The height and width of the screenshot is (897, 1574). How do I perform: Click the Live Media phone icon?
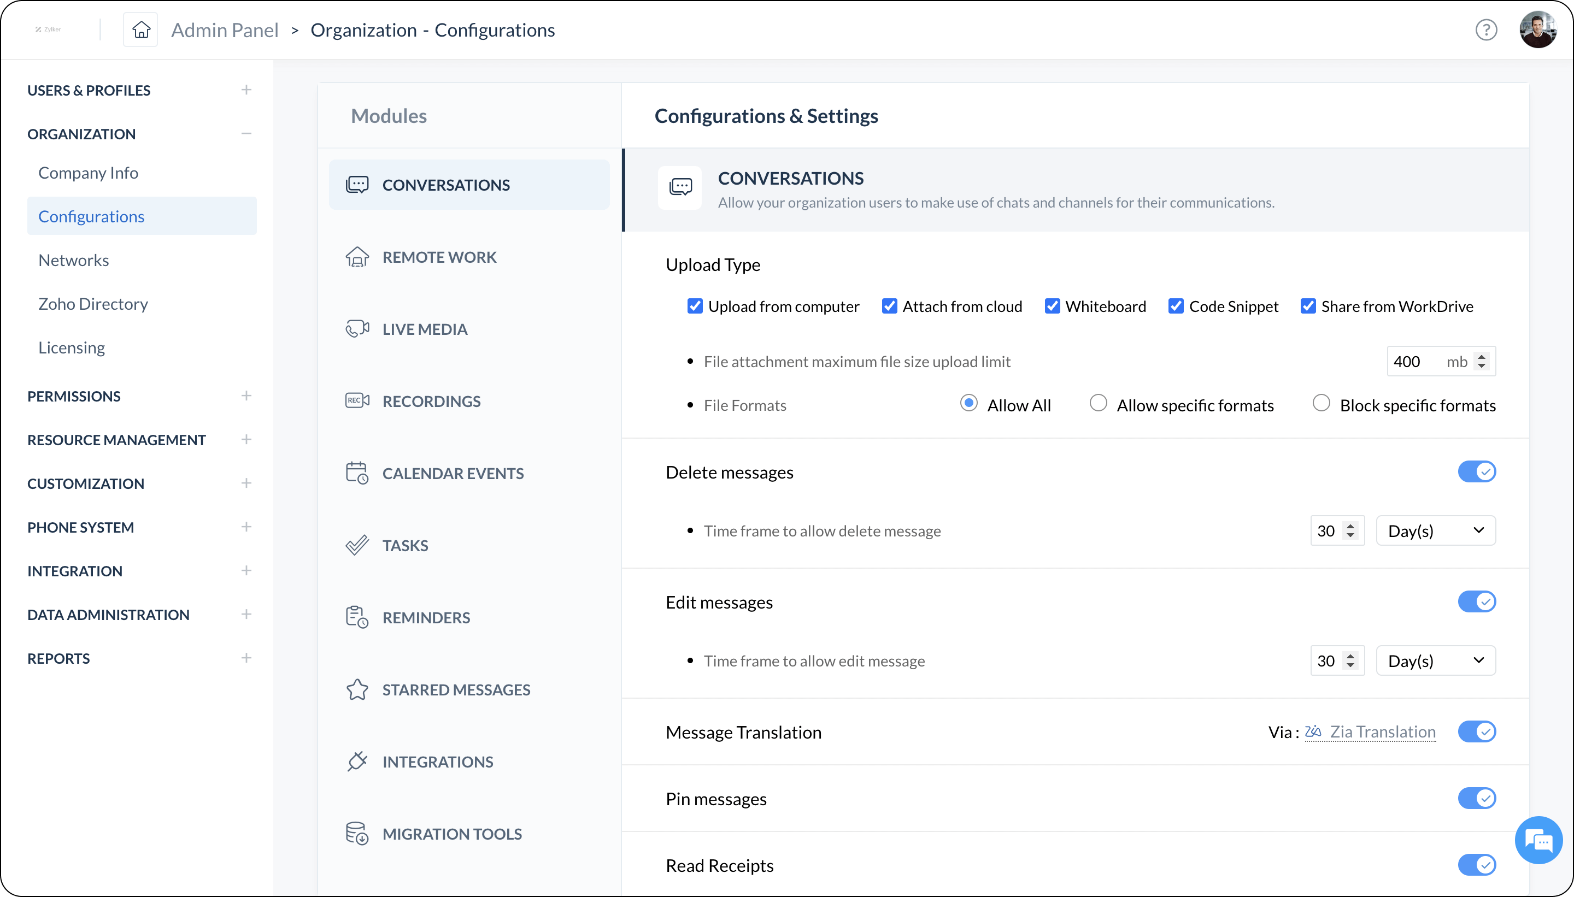tap(357, 329)
